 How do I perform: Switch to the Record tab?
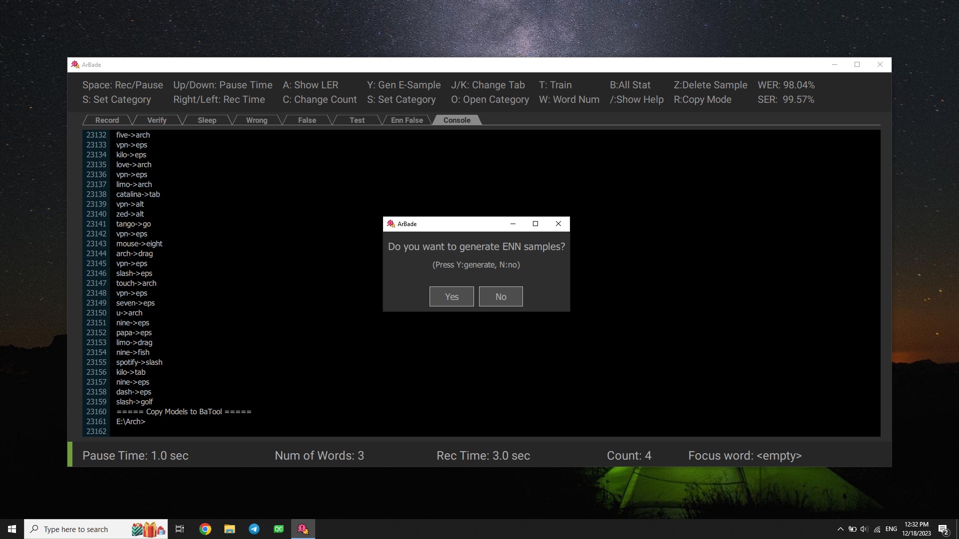tap(107, 120)
